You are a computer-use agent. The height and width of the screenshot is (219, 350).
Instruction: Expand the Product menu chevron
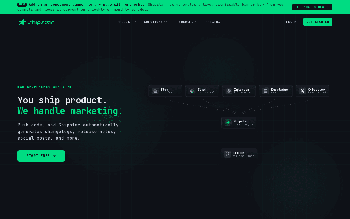tap(135, 22)
